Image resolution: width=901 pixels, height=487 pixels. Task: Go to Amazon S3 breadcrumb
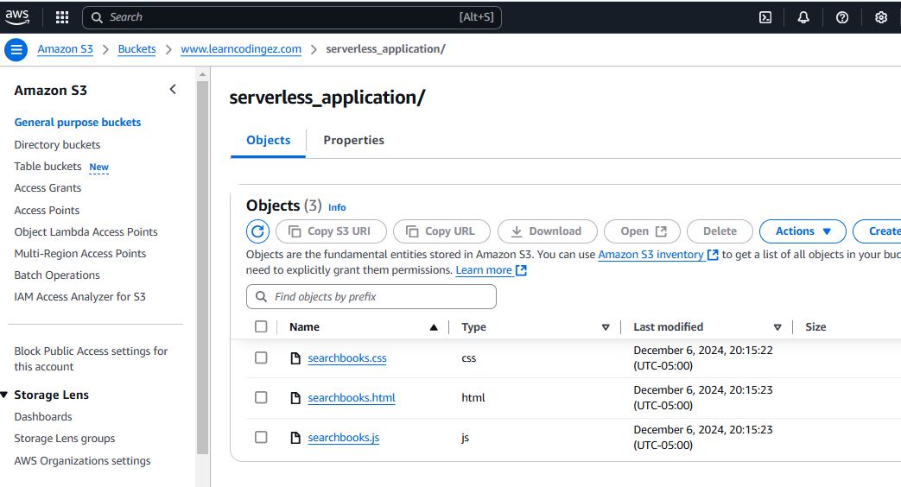[65, 49]
